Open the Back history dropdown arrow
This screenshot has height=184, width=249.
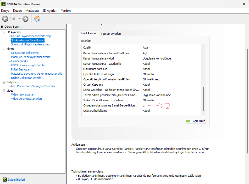[19, 19]
